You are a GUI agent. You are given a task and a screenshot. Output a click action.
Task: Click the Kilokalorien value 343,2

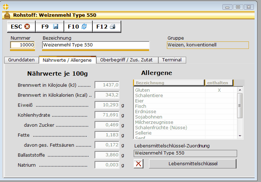[x=107, y=95]
